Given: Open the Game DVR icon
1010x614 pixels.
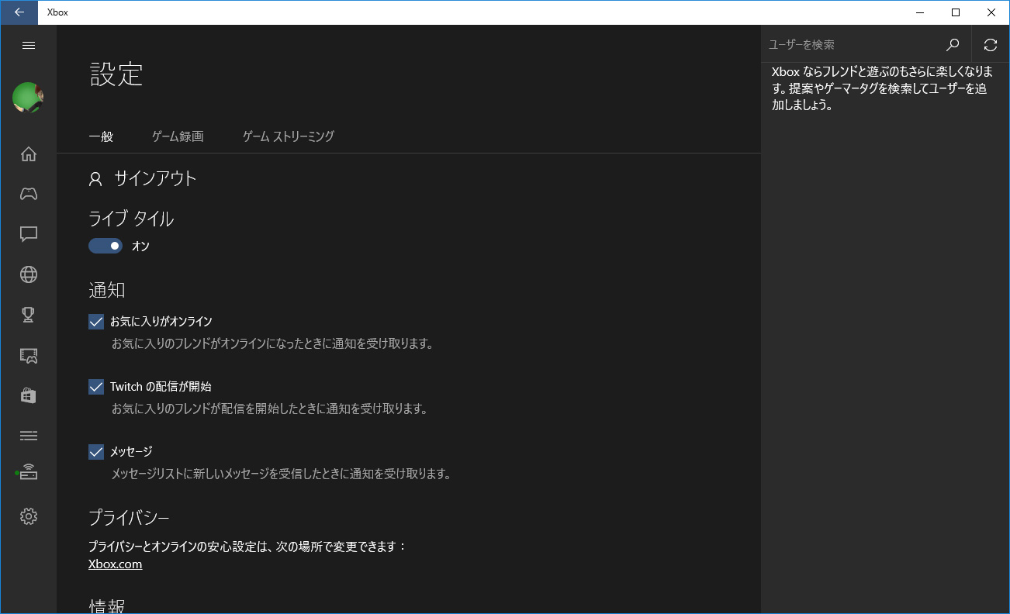Looking at the screenshot, I should coord(29,355).
